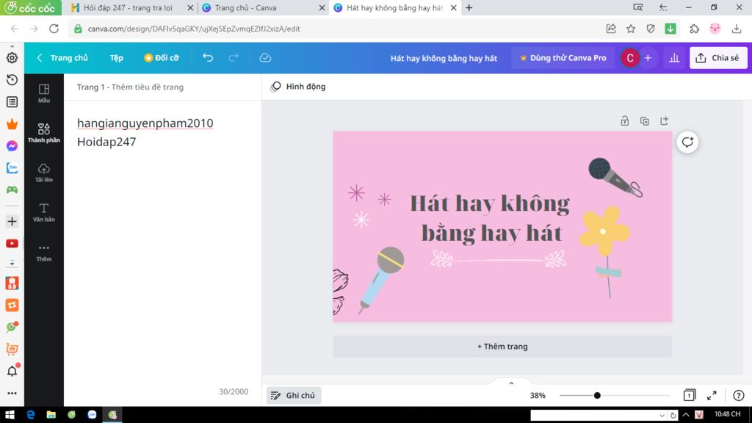Redo the last Canva action
Screen dimensions: 752x423
[x=234, y=57]
